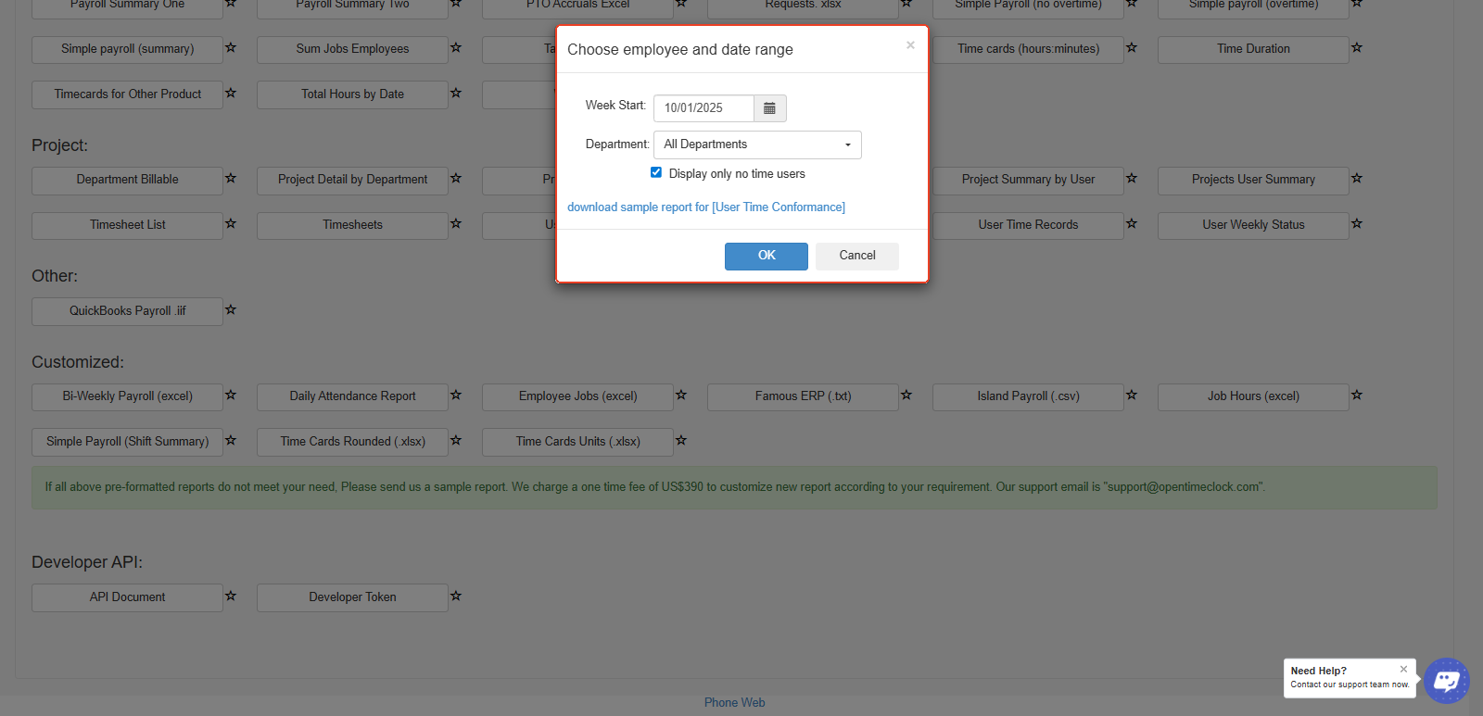The height and width of the screenshot is (716, 1483).
Task: Expand the All Departments dropdown
Action: pyautogui.click(x=757, y=144)
